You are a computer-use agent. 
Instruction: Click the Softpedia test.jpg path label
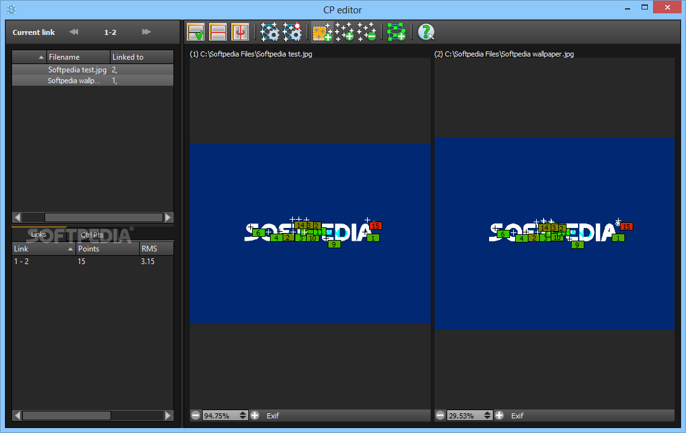tap(251, 54)
